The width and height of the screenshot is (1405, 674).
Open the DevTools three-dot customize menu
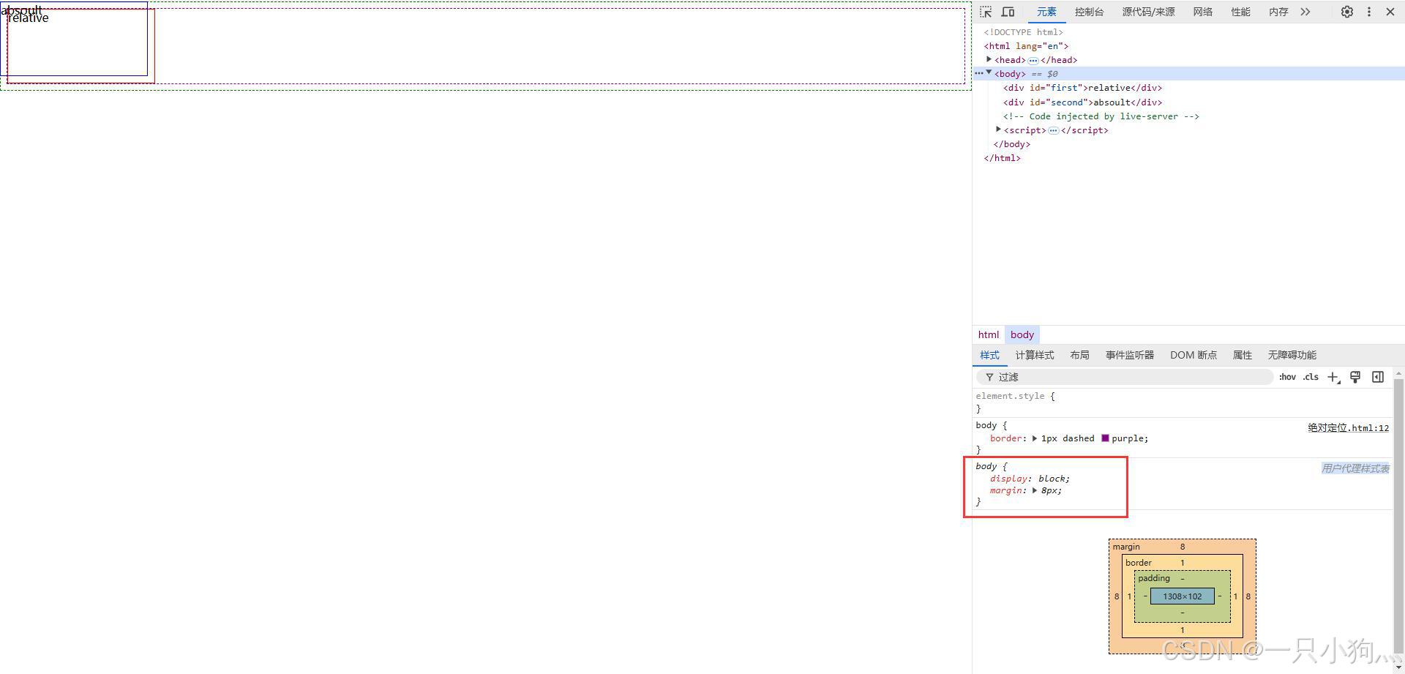(1369, 12)
